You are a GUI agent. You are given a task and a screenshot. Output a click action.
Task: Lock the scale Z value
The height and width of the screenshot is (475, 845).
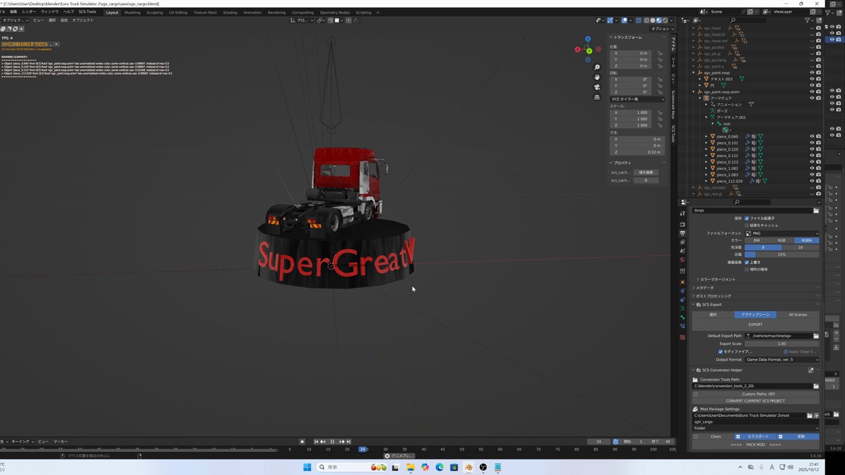[x=659, y=125]
